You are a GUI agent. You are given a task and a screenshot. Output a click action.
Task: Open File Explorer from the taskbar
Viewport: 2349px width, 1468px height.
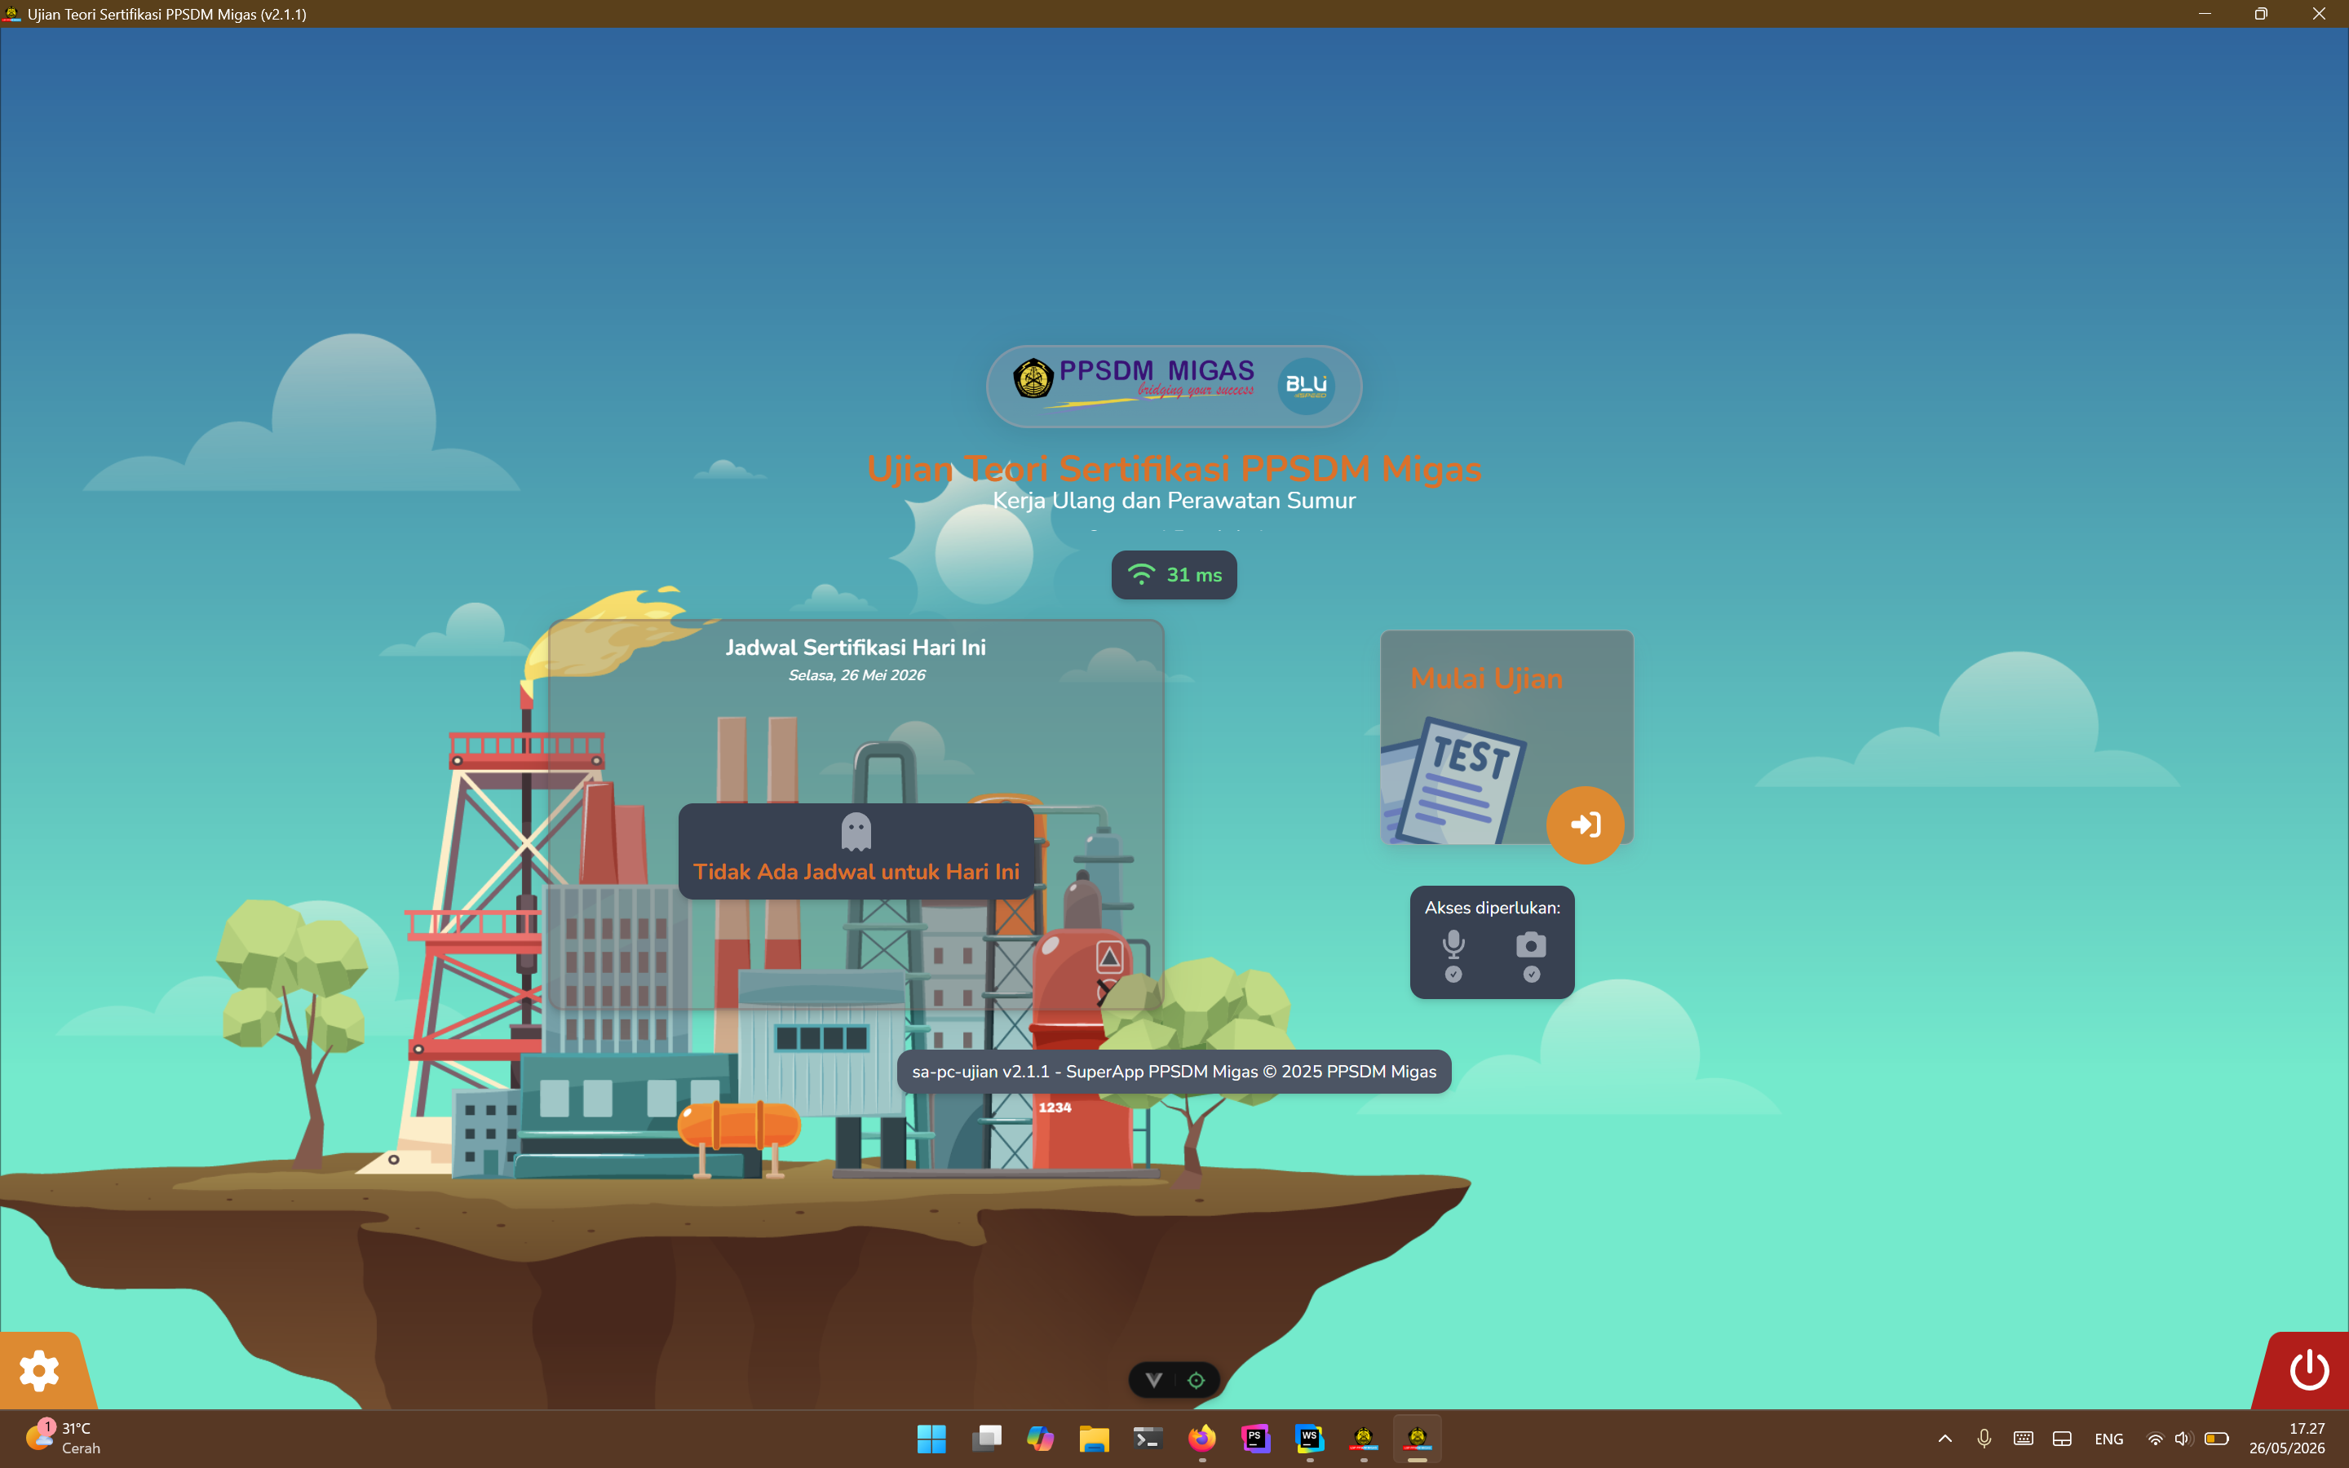[x=1094, y=1438]
